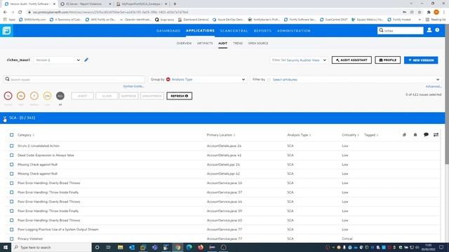Click the Windows Start button
This screenshot has height=252, width=449.
point(6,247)
